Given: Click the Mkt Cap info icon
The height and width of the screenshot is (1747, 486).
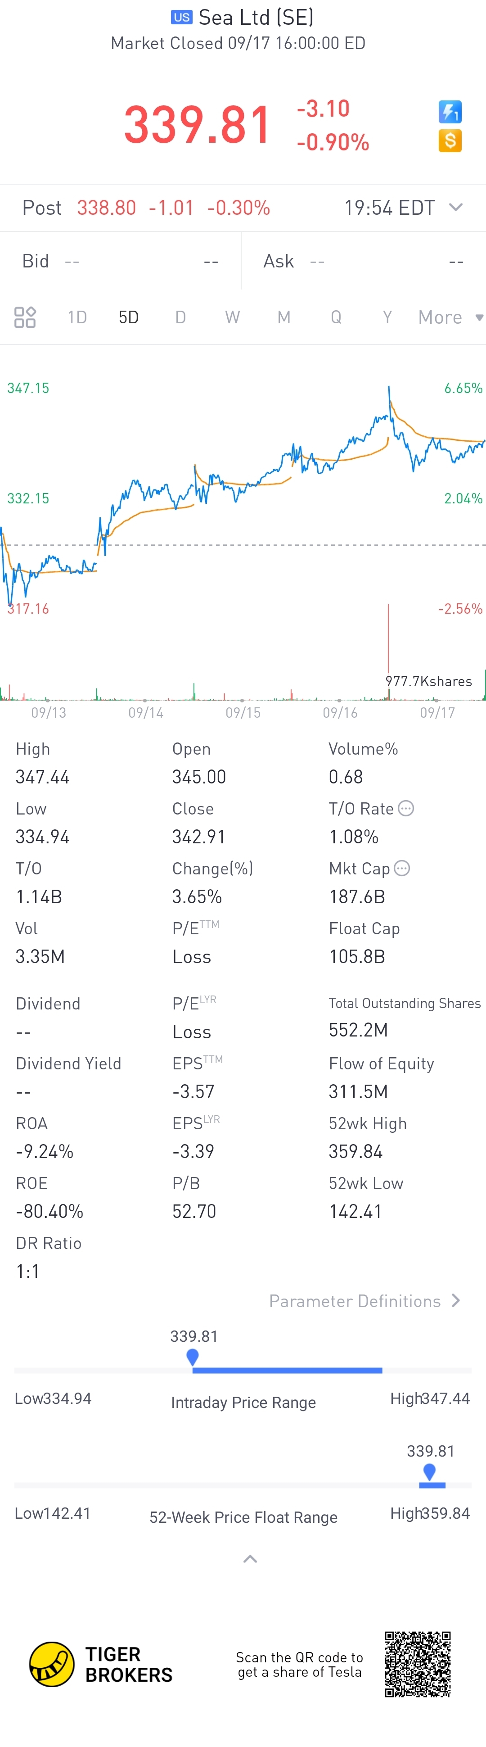Looking at the screenshot, I should (402, 868).
